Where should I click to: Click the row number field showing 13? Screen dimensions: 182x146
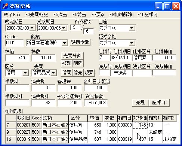75,27
